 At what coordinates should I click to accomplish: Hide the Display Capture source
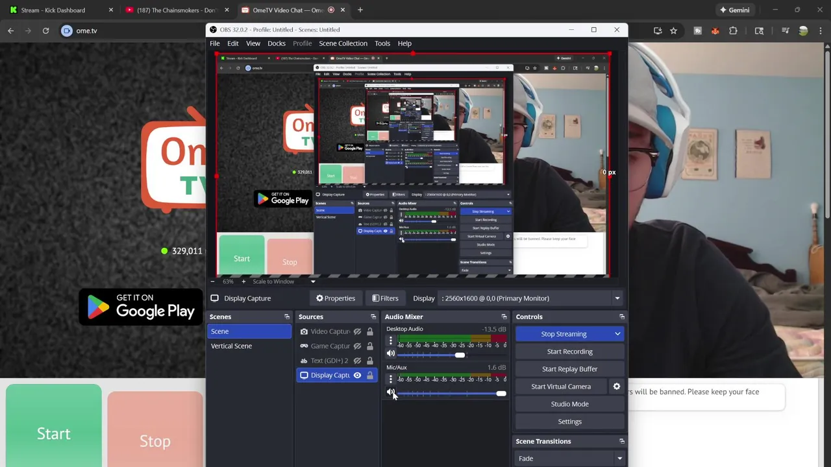click(357, 375)
